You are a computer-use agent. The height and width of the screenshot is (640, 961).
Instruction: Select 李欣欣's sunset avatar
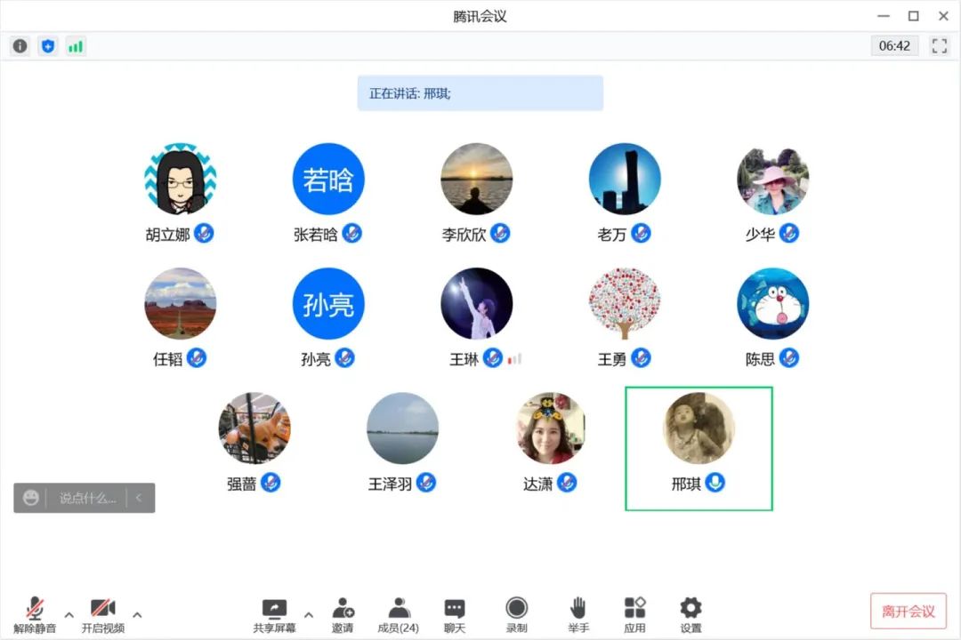(477, 179)
